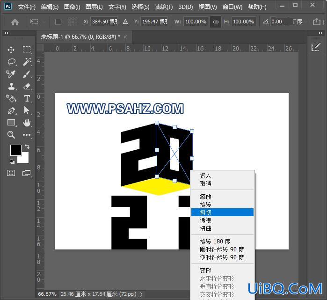
Task: Click the angle rotation icon
Action: coord(266,22)
